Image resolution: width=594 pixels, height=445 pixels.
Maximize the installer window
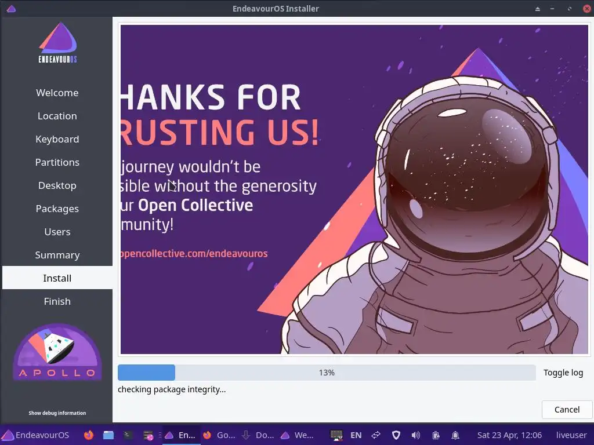(569, 9)
